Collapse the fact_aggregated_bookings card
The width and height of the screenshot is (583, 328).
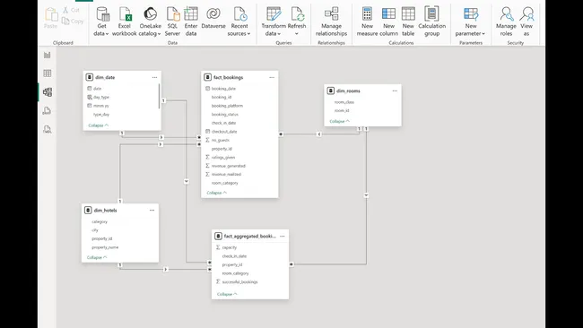point(227,294)
